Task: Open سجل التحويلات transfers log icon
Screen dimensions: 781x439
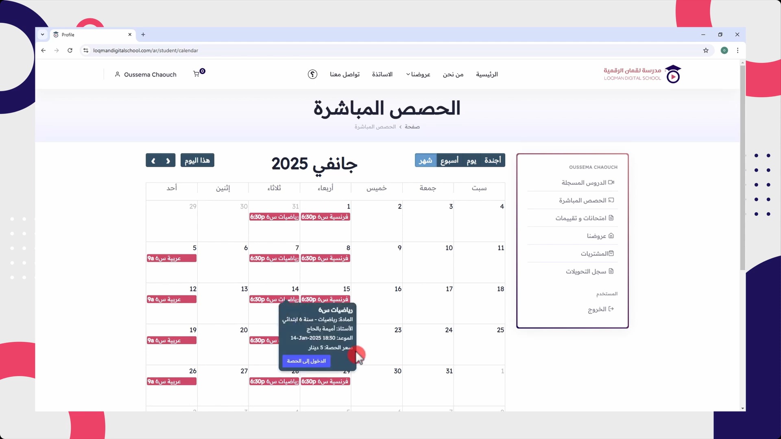Action: [612, 271]
